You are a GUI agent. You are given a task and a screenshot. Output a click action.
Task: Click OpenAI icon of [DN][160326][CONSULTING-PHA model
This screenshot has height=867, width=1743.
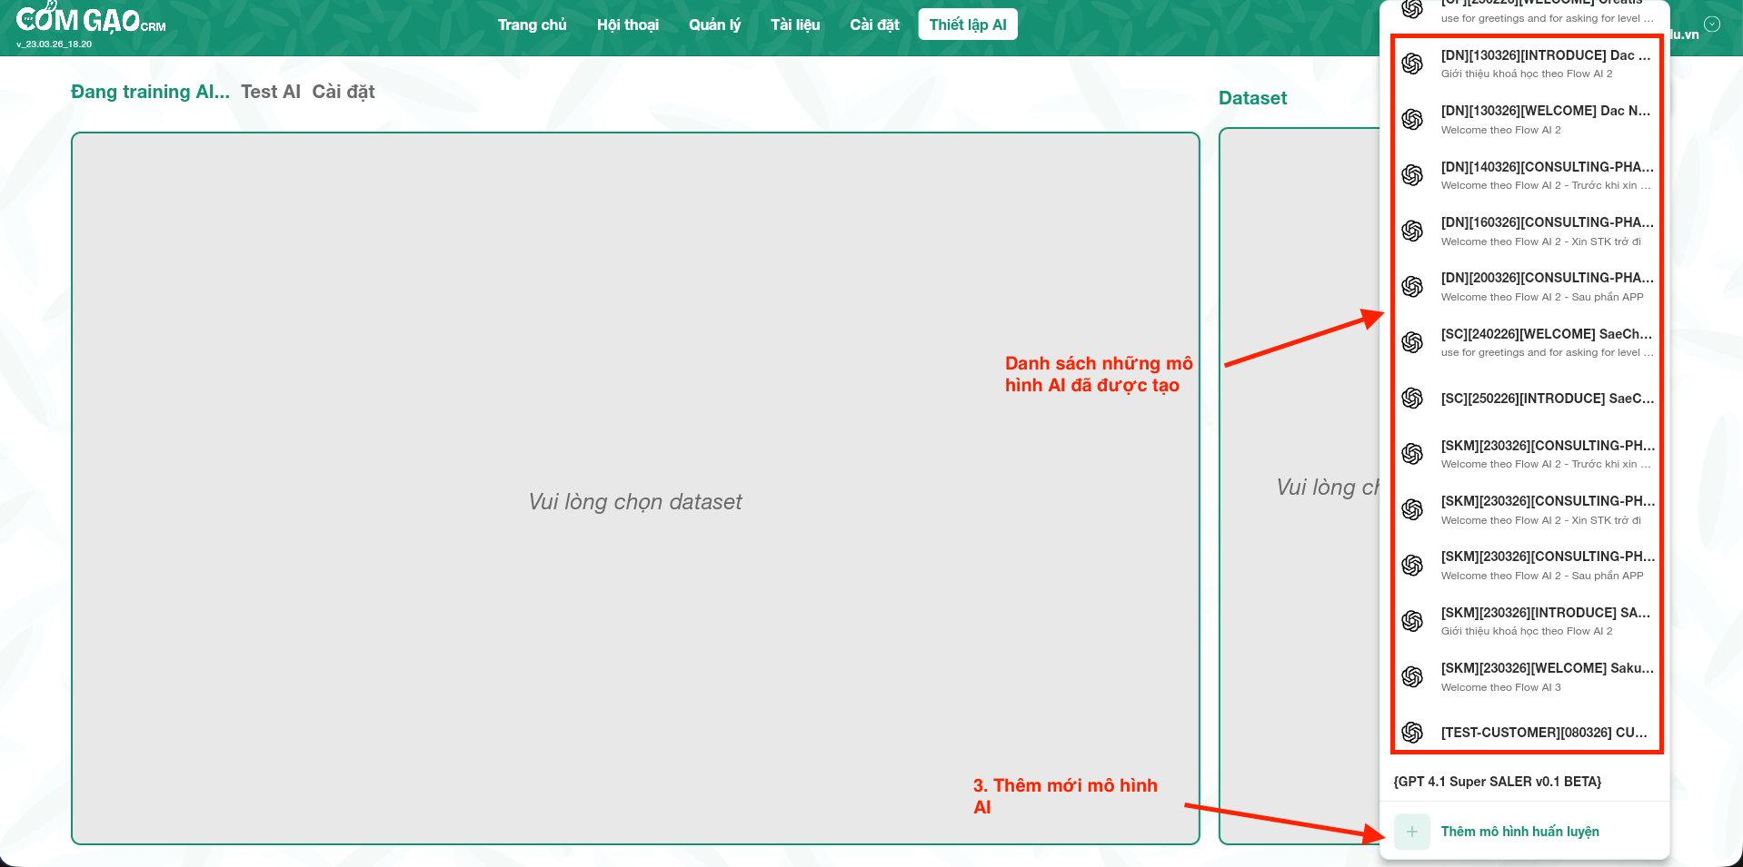click(1412, 231)
